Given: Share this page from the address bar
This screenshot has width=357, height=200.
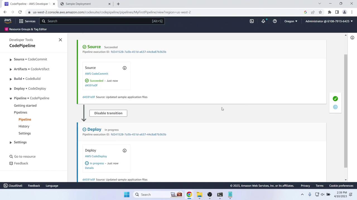Looking at the screenshot, I should click(313, 12).
